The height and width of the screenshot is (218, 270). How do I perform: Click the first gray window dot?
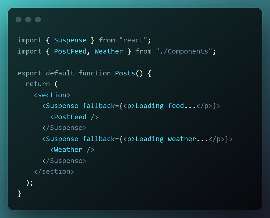point(19,20)
